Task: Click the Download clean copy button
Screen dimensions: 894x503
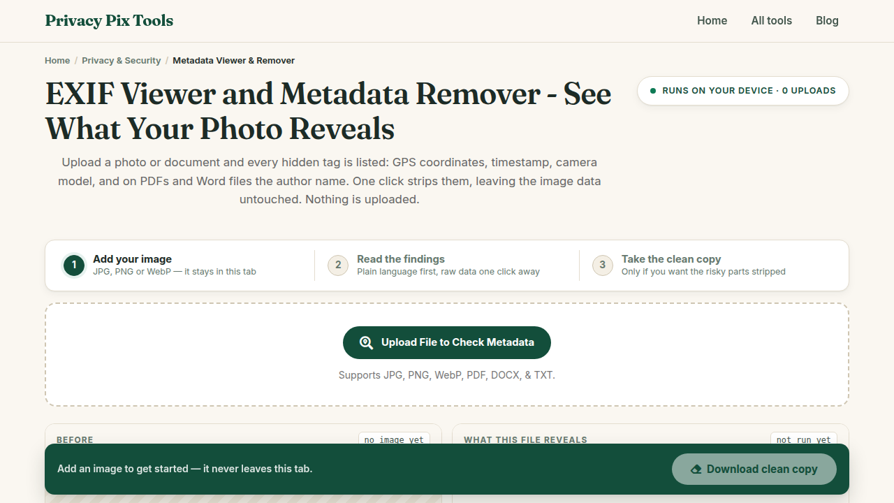Action: pyautogui.click(x=754, y=469)
